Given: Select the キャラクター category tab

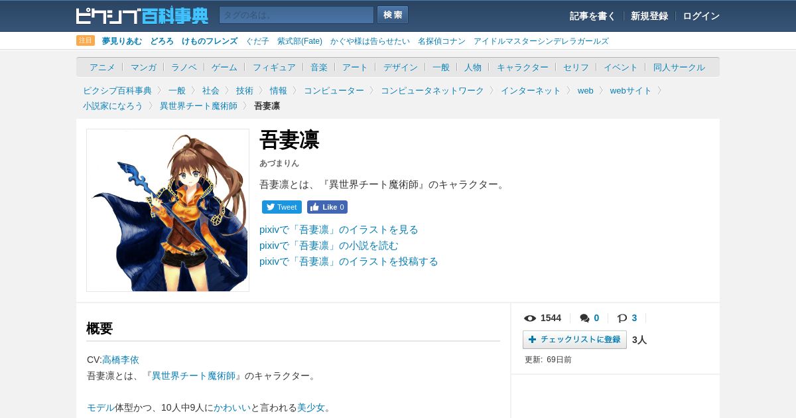Looking at the screenshot, I should point(523,67).
